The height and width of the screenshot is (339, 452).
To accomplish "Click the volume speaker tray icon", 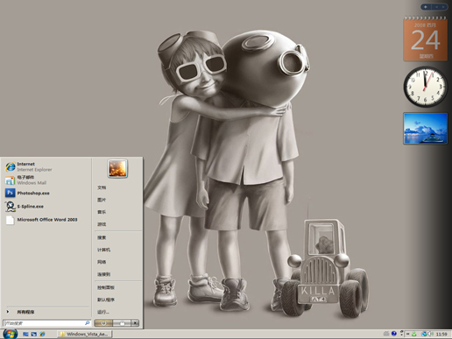I will click(430, 334).
